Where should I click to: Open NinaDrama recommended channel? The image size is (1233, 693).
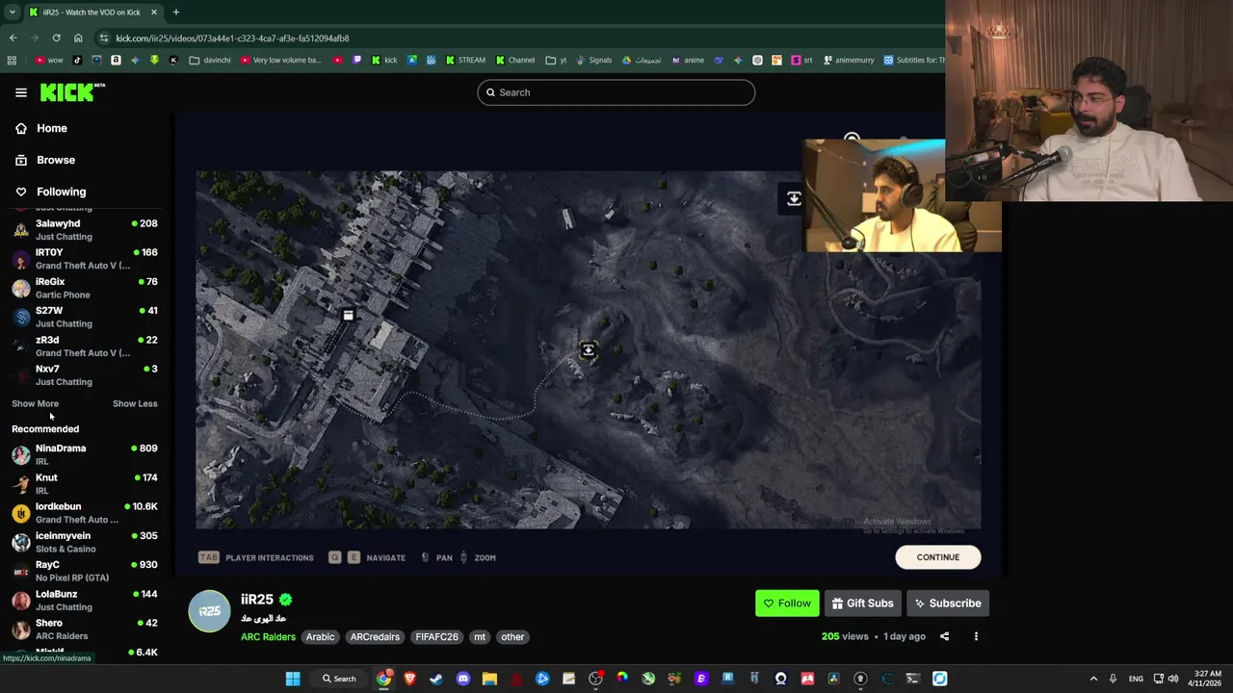point(85,454)
